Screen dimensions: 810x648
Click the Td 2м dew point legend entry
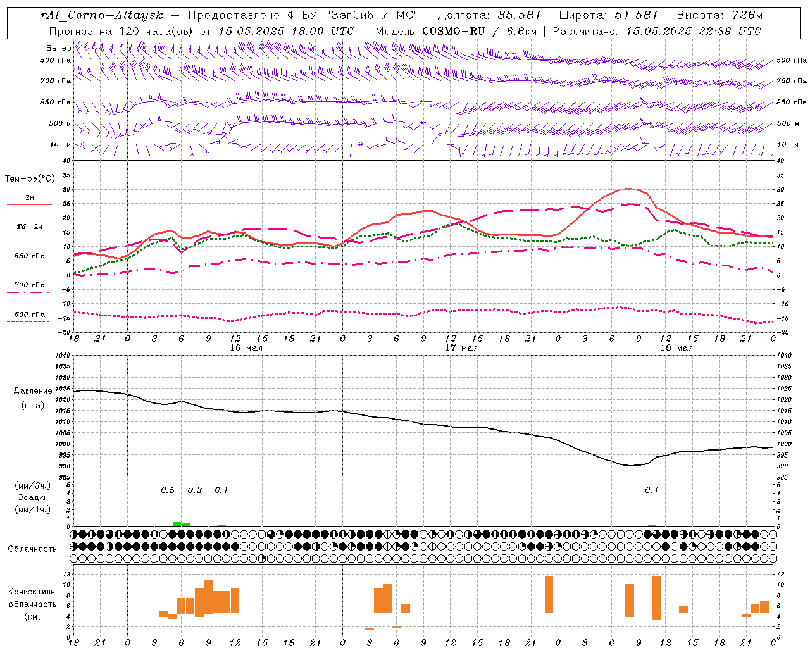(29, 227)
